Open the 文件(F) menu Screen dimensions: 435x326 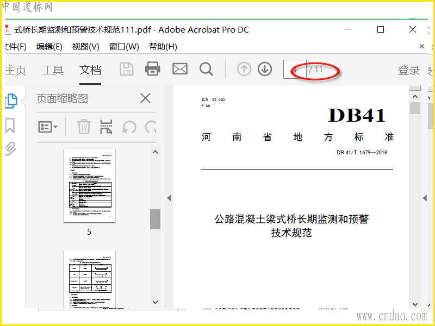pos(16,47)
